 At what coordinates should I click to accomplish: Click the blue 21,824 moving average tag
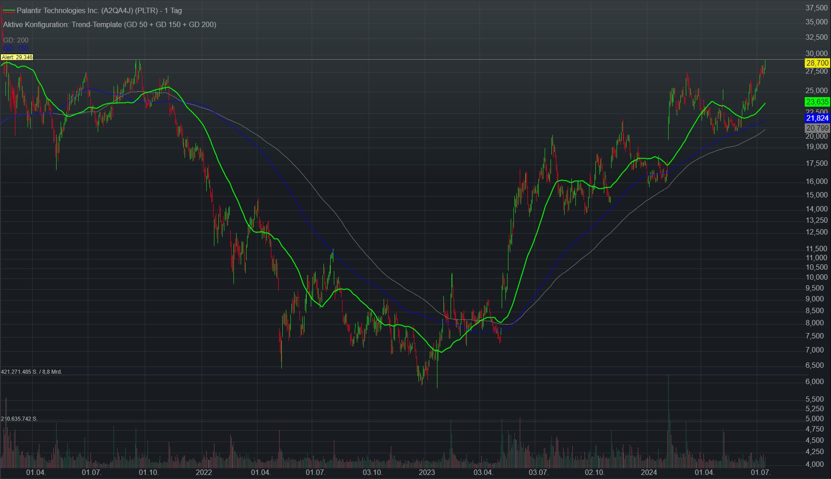(x=817, y=118)
